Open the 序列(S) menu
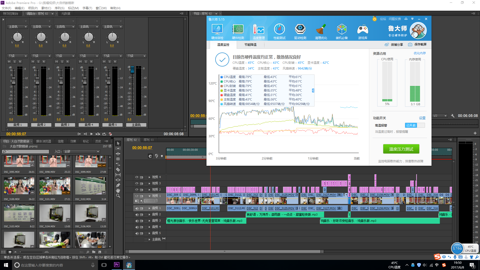This screenshot has width=480, height=270. (59, 8)
